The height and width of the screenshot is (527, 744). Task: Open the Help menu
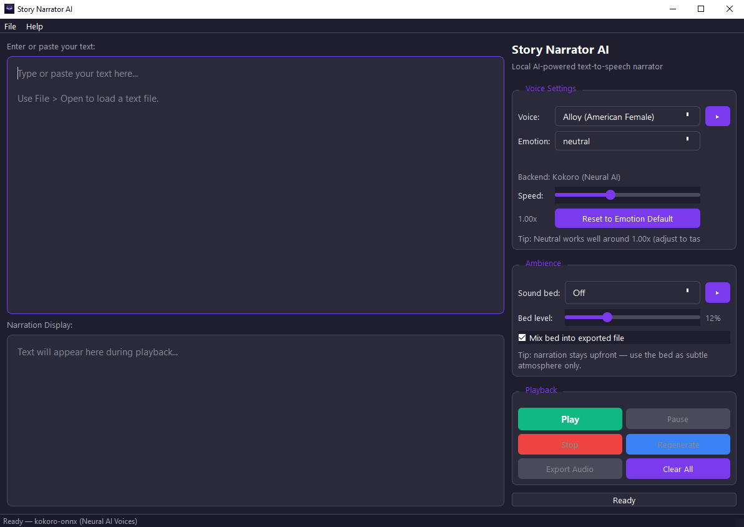(34, 27)
